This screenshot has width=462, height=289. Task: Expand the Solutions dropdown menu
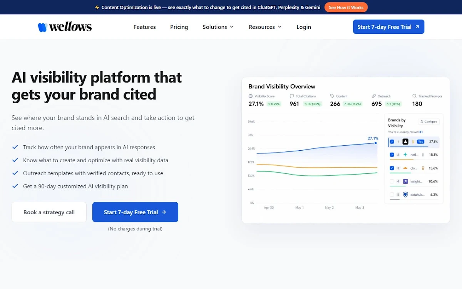point(218,27)
